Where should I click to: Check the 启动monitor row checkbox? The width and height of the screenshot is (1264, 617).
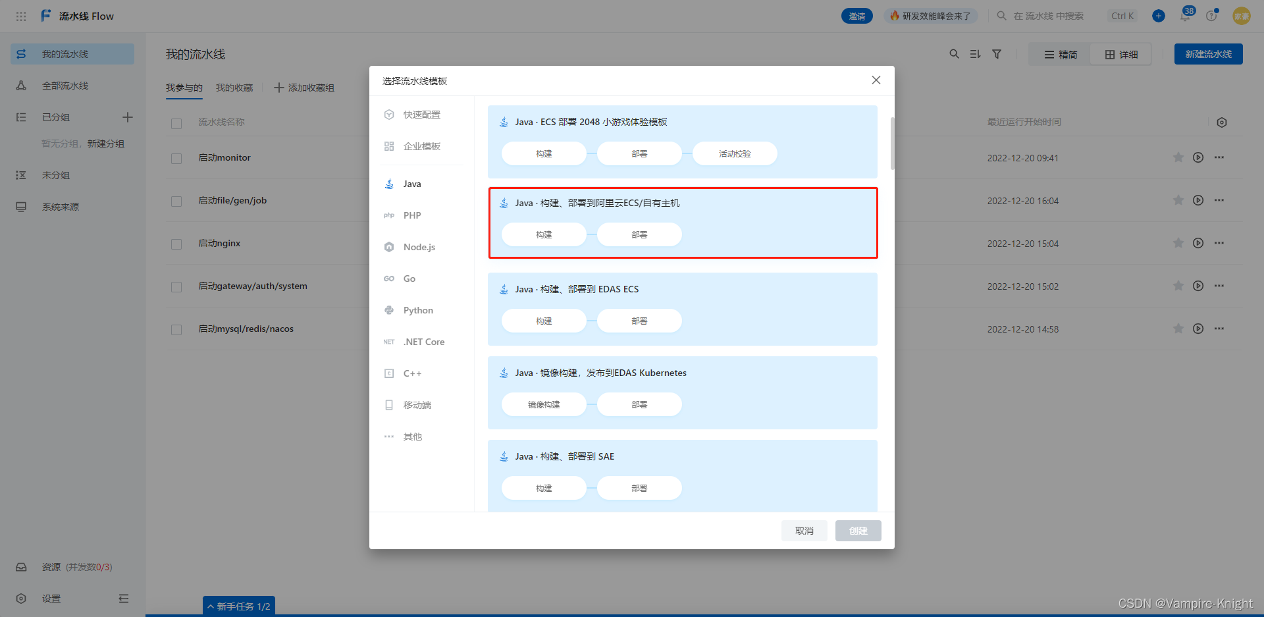176,159
